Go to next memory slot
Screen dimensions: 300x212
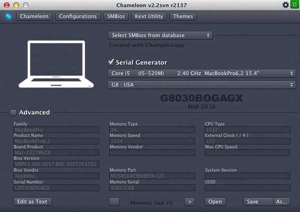coord(190,202)
